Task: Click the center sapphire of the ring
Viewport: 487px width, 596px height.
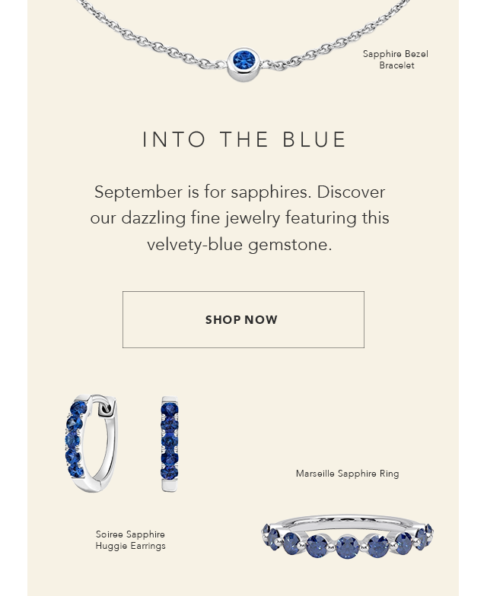Action: click(x=347, y=547)
